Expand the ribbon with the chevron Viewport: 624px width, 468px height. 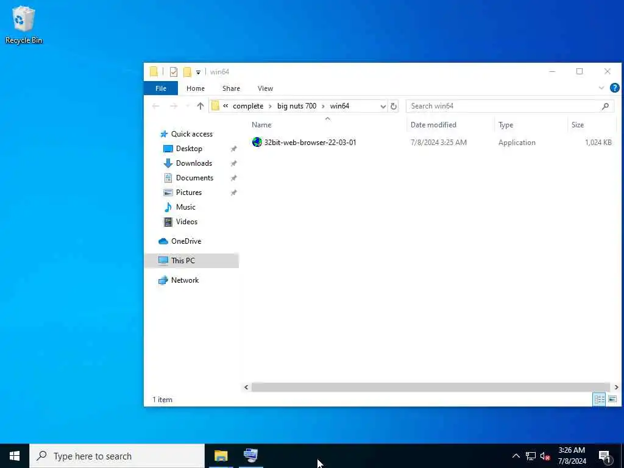[x=601, y=88]
